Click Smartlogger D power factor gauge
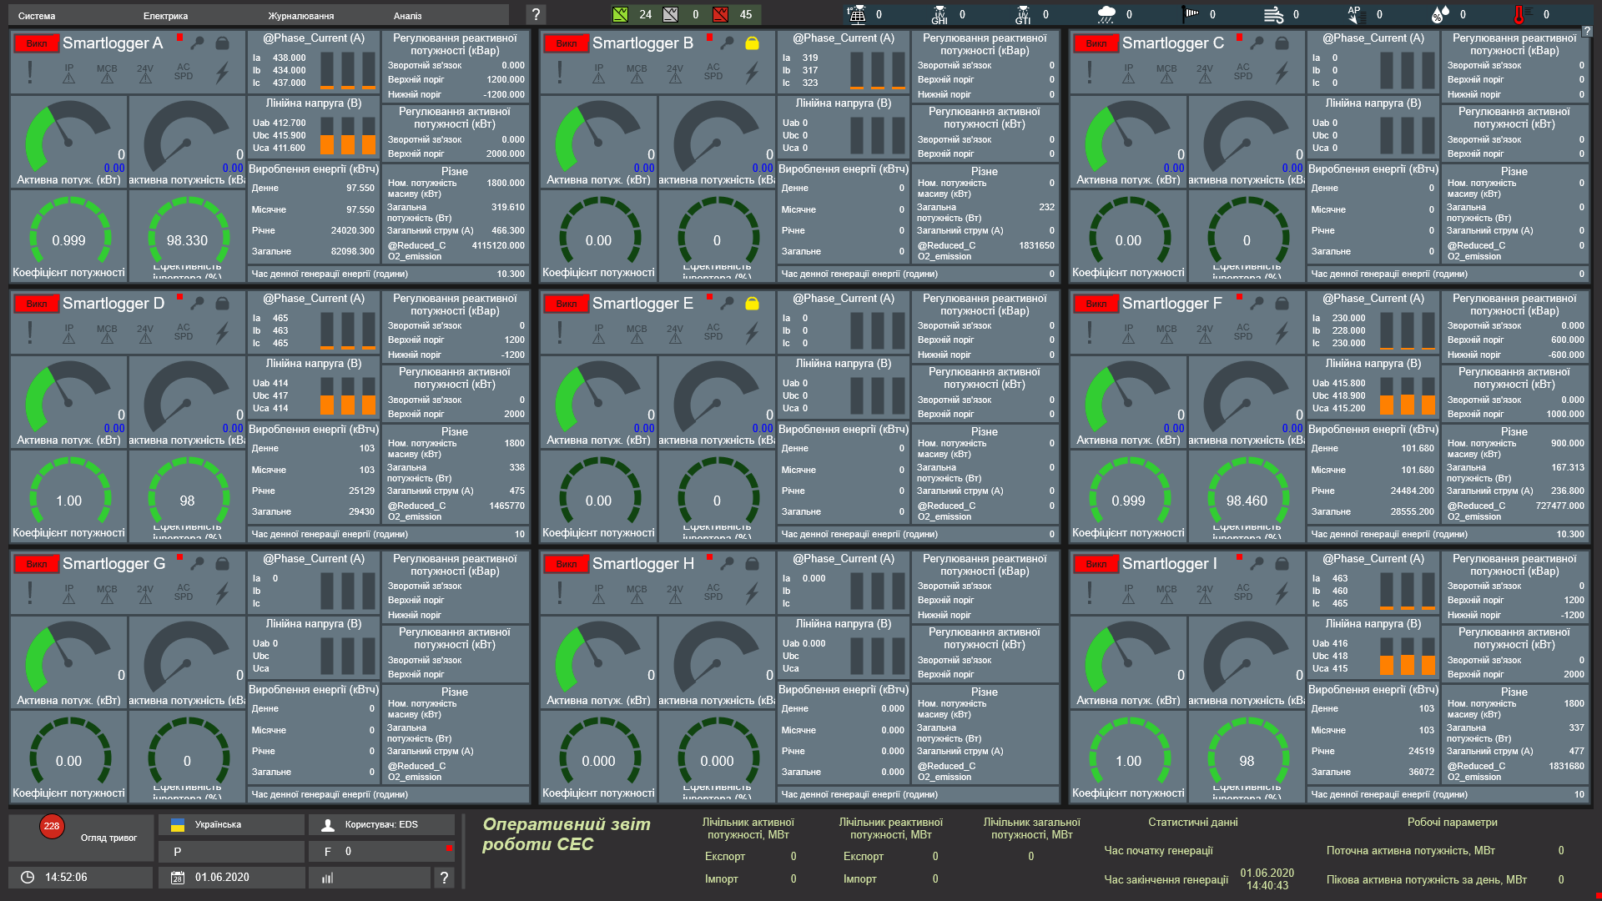This screenshot has height=901, width=1602. pyautogui.click(x=69, y=501)
